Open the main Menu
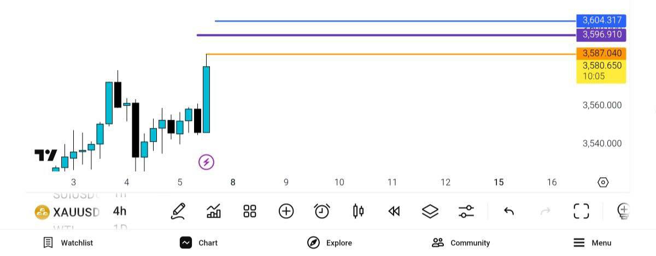This screenshot has width=656, height=256. [592, 243]
